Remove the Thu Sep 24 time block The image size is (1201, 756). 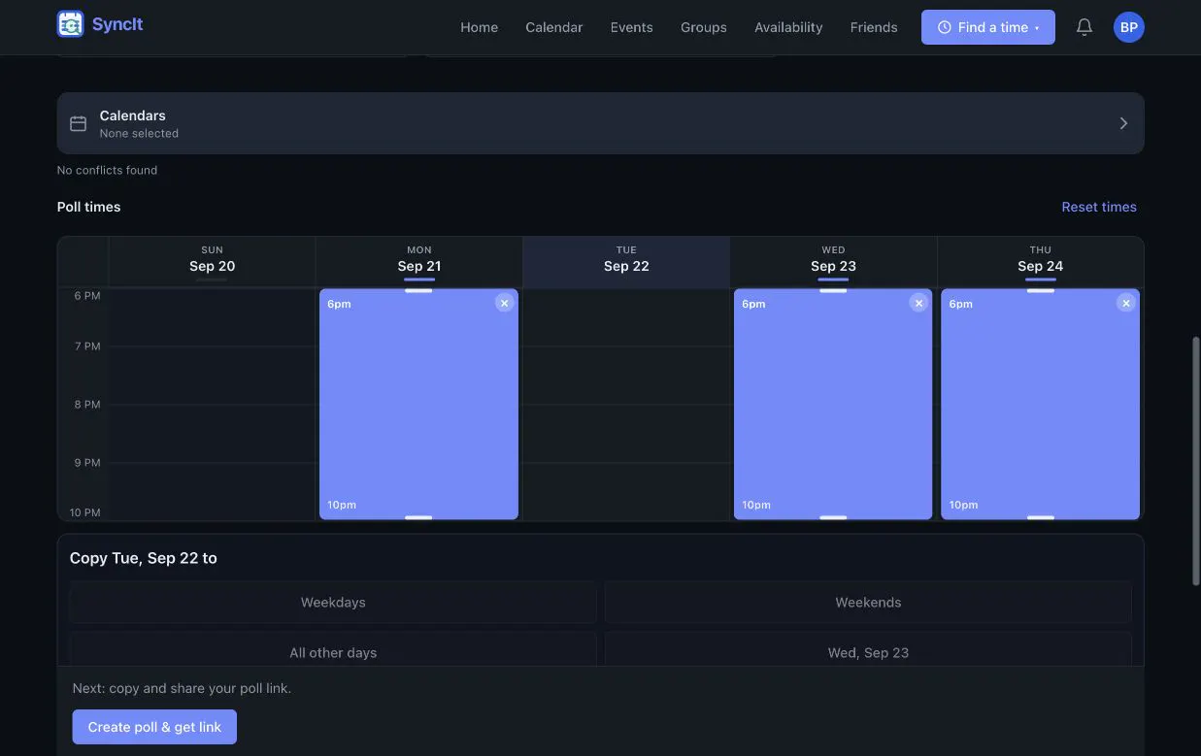1125,303
